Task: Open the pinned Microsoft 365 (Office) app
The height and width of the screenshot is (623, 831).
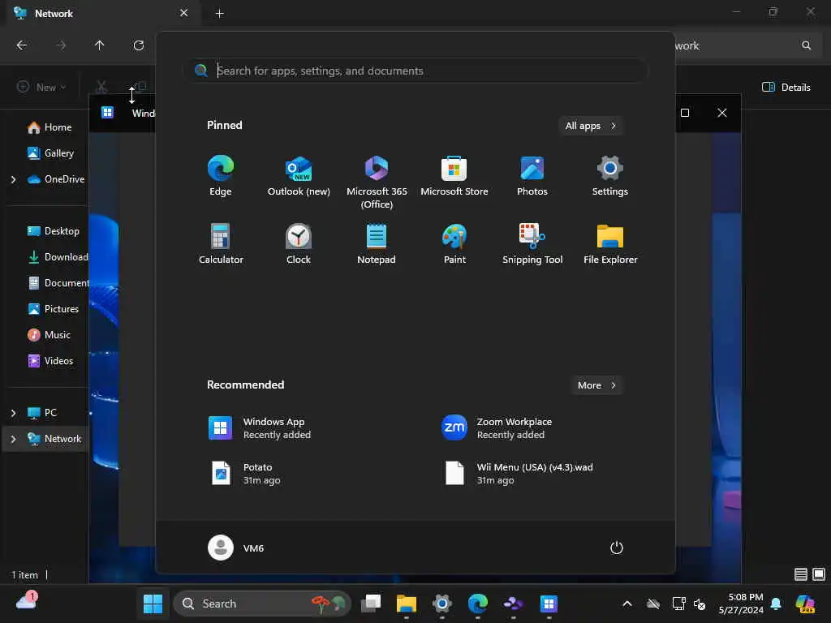Action: coord(377,183)
